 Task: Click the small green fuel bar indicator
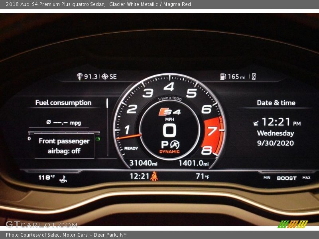98,139
